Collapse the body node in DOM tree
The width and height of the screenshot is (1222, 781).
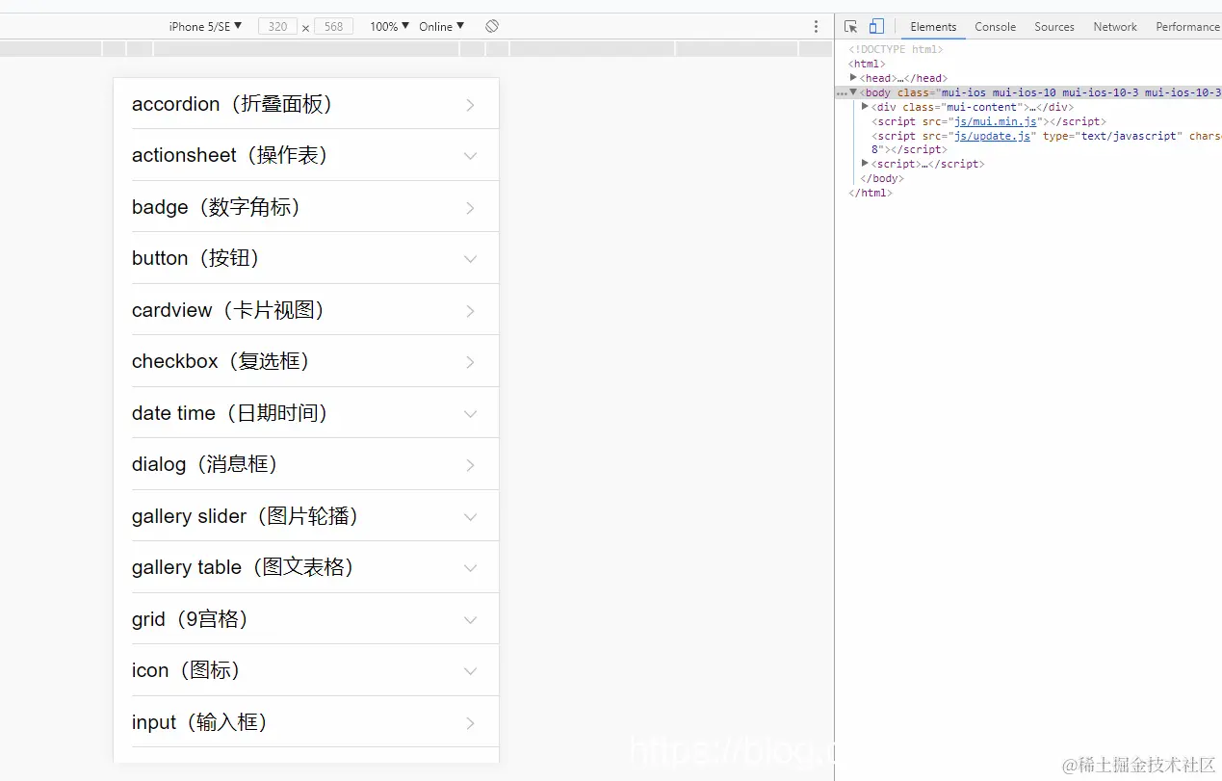tap(853, 92)
